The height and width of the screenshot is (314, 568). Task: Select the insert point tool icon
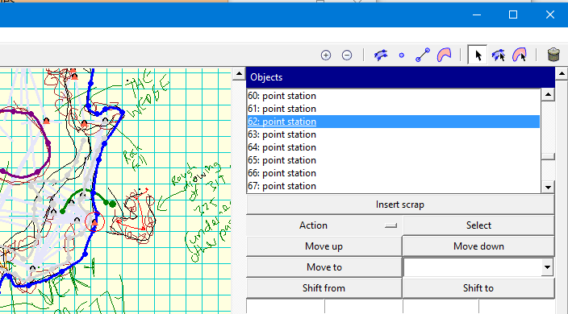click(401, 56)
